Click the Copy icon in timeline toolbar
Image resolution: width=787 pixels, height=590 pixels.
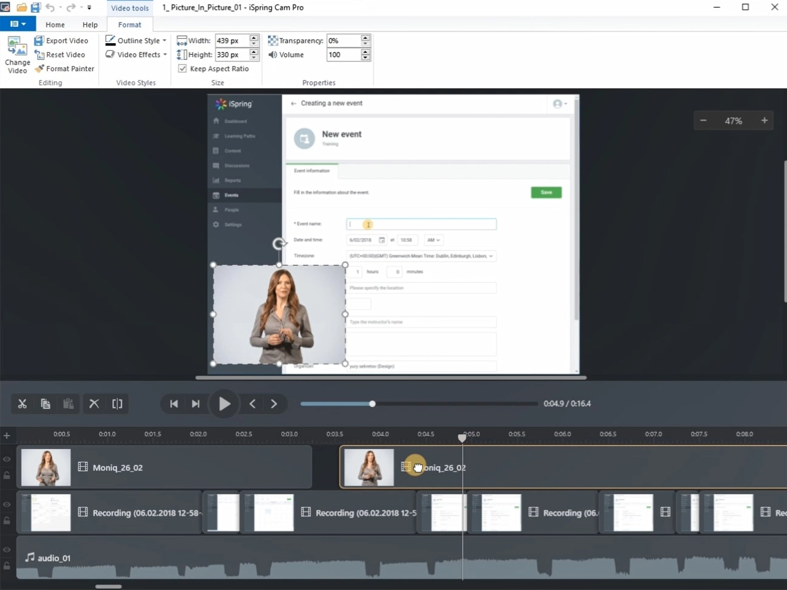(46, 404)
